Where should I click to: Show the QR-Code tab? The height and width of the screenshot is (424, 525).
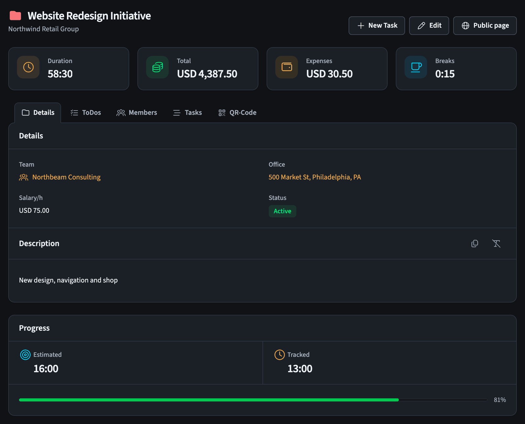pos(238,113)
